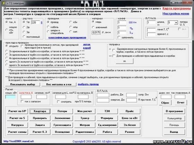Open the 'Метраж' section
The width and height of the screenshot is (194, 145).
85,125
